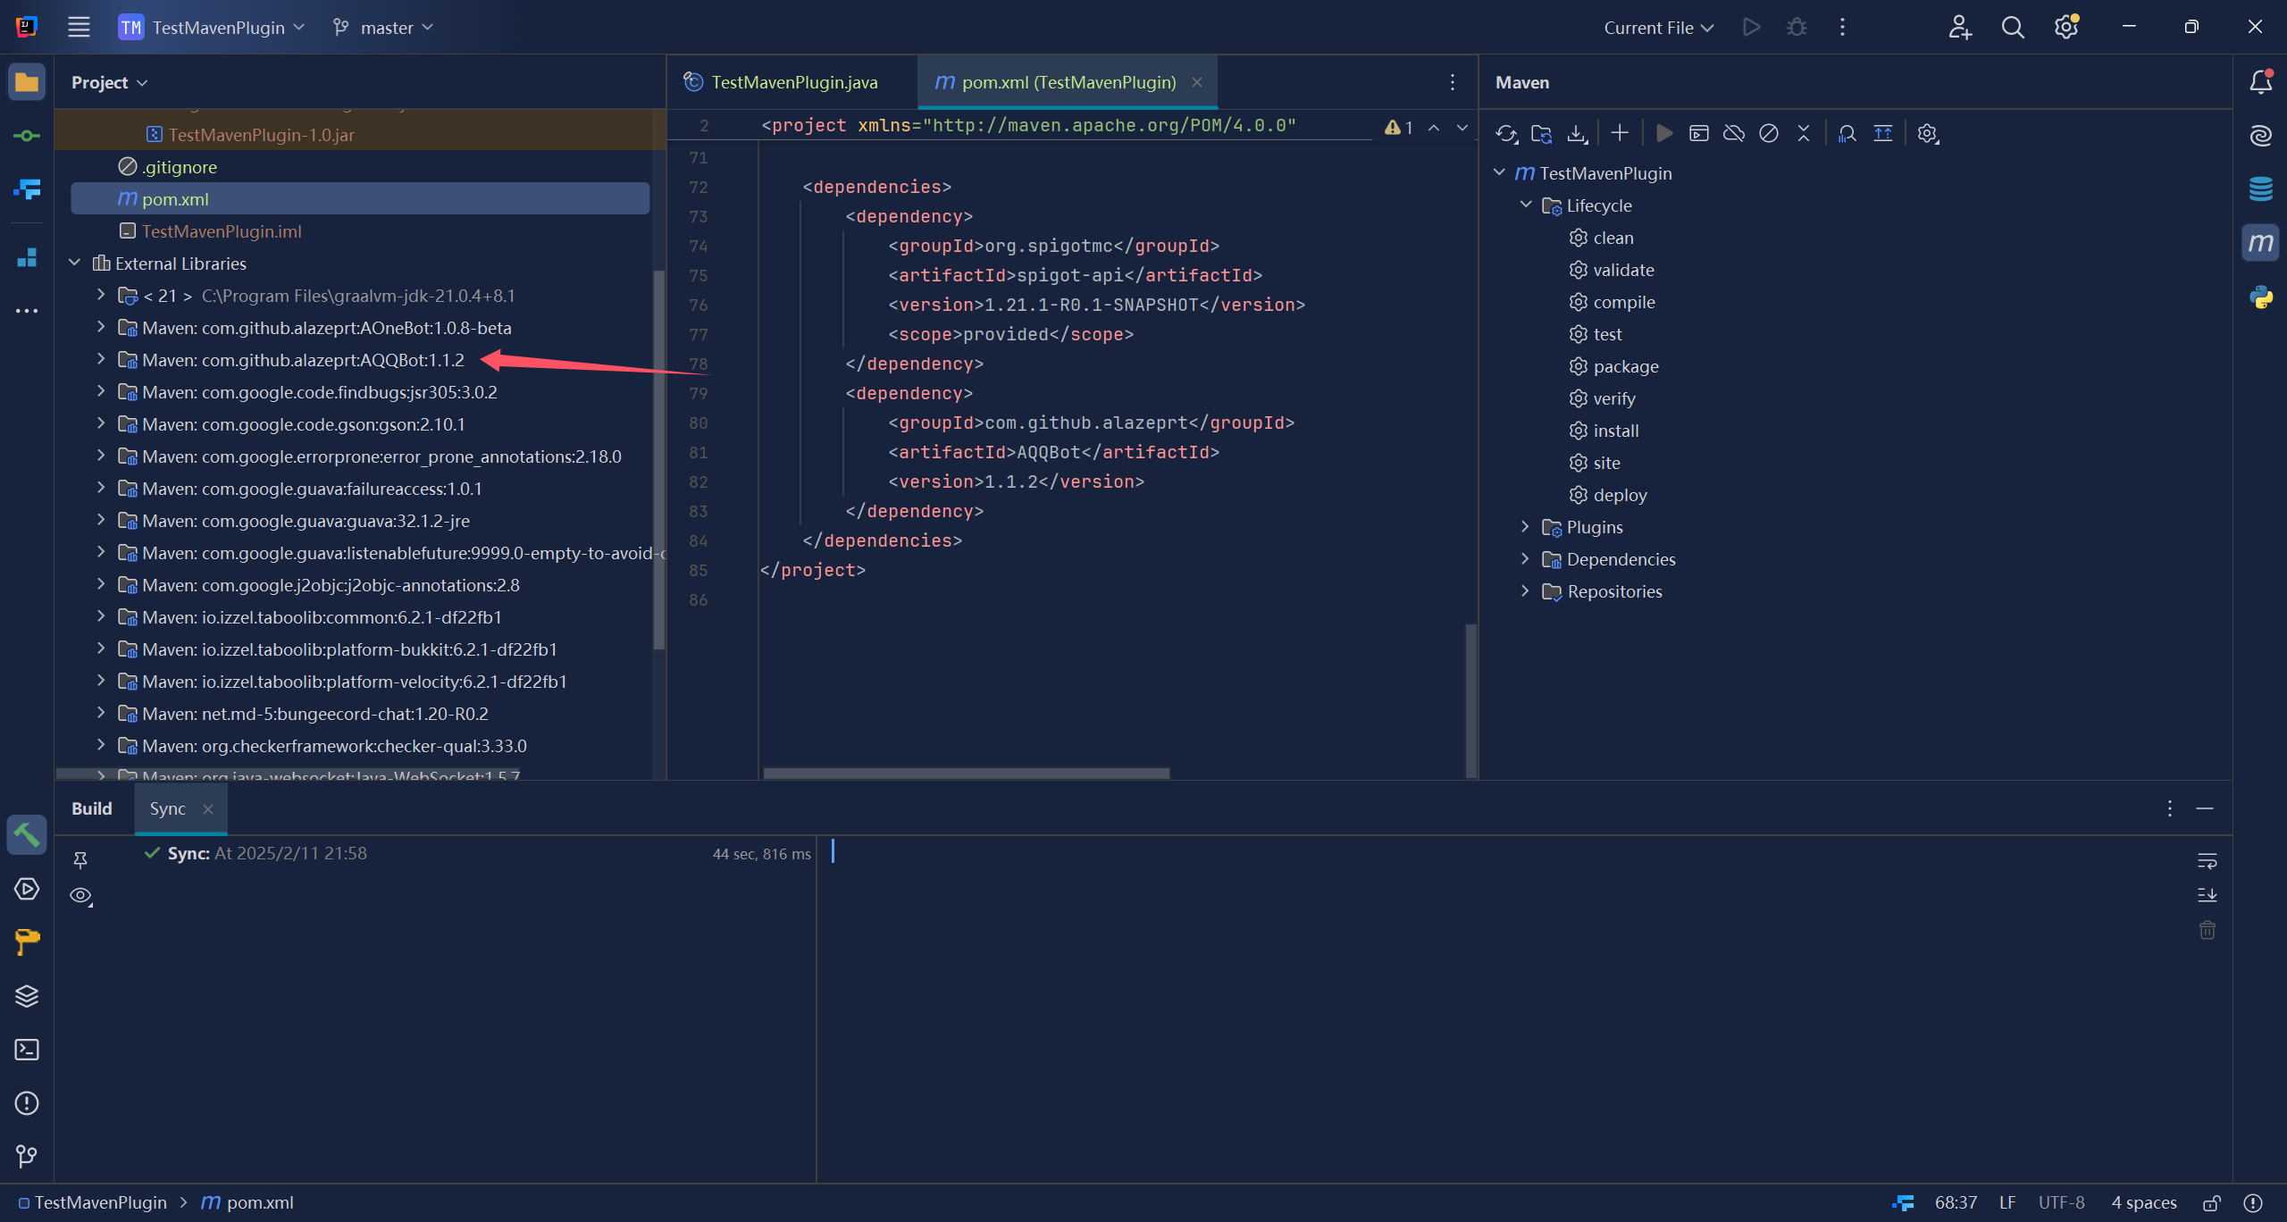Pin the Sync tab in Build panel
Screen dimensions: 2287x1222
click(x=80, y=860)
